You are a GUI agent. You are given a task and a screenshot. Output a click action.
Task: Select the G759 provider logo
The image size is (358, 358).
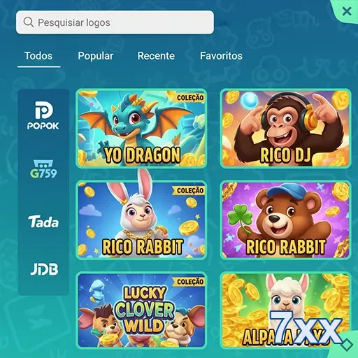[43, 169]
